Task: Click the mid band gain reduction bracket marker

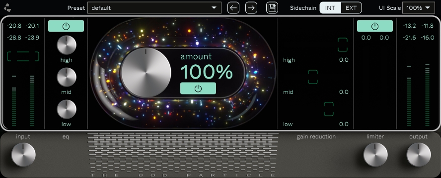Action: pos(313,77)
